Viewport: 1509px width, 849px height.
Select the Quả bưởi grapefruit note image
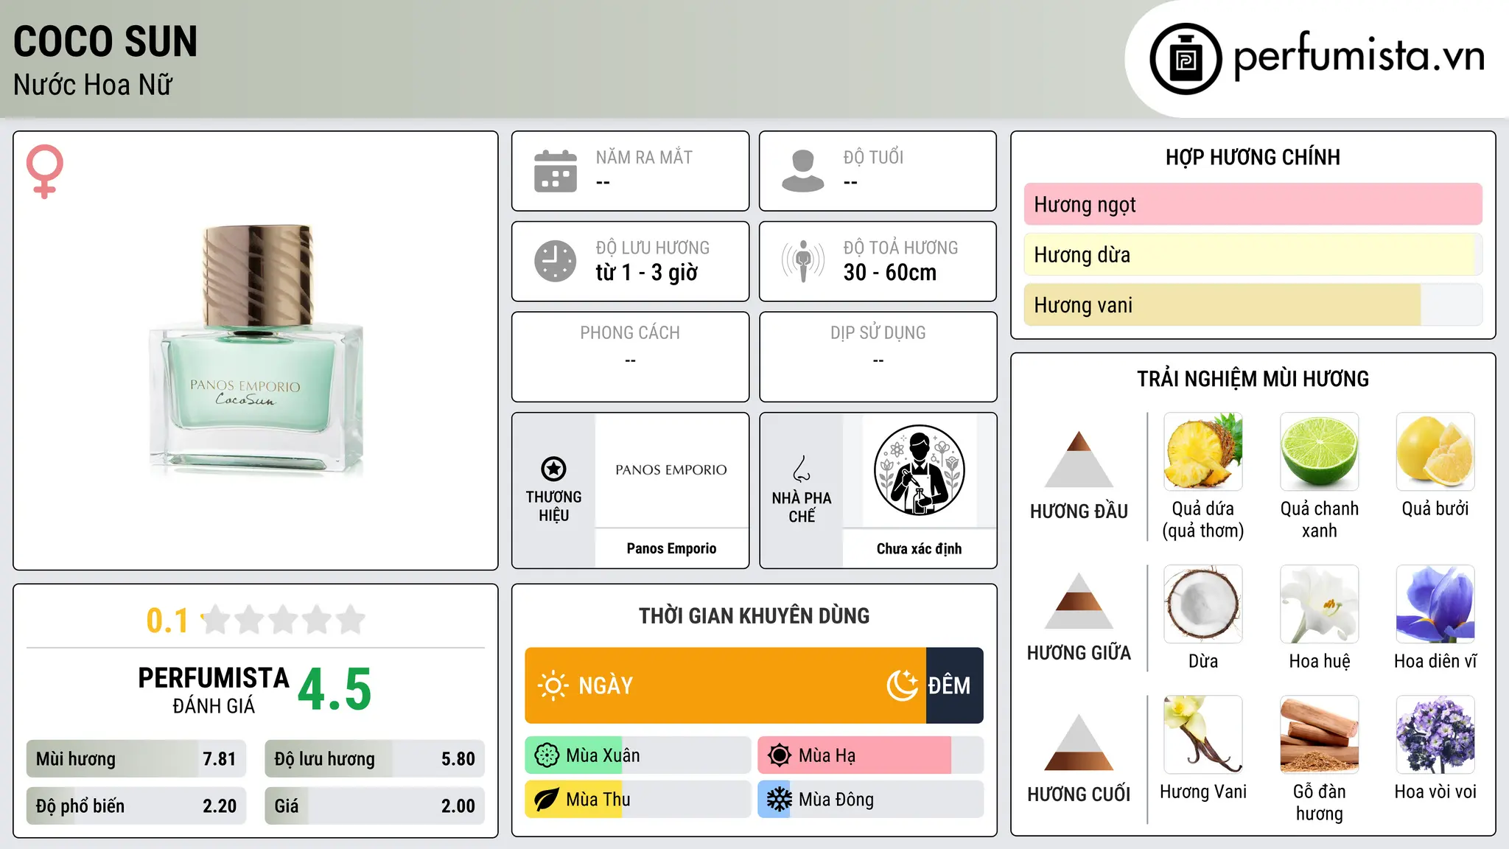coord(1435,452)
